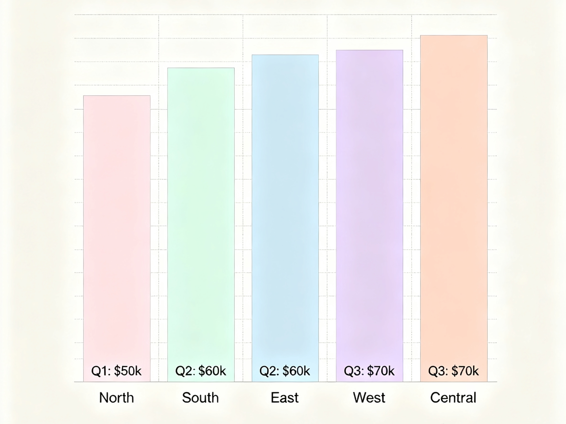The image size is (566, 424).
Task: Click the East axis label
Action: pyautogui.click(x=285, y=397)
